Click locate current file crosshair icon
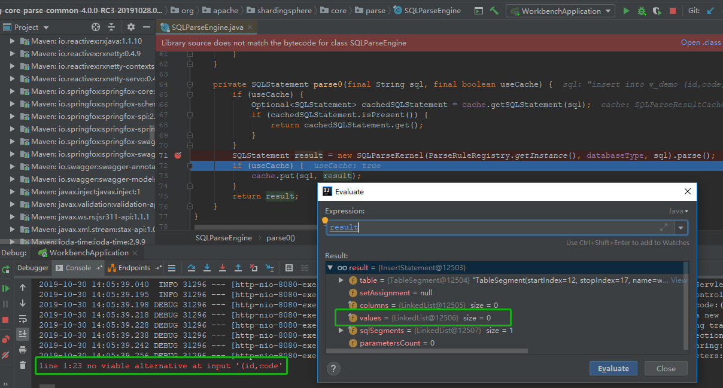 click(96, 27)
